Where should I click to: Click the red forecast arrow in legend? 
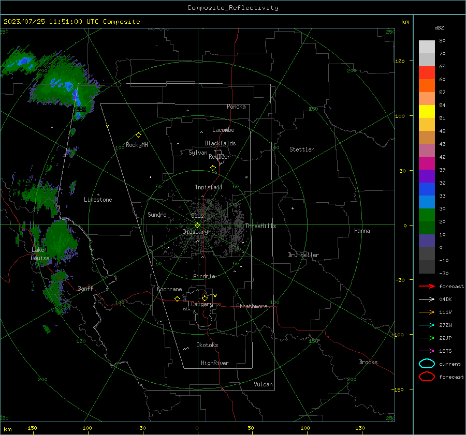click(427, 286)
